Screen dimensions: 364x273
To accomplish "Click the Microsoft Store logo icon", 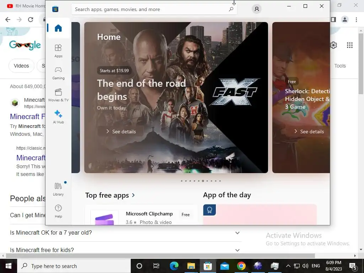I will [x=55, y=9].
